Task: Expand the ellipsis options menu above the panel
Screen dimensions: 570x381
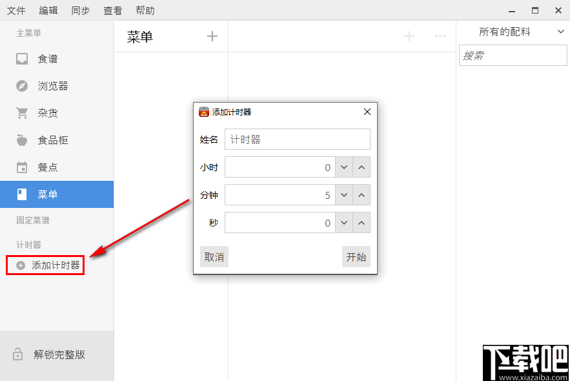Action: (440, 37)
